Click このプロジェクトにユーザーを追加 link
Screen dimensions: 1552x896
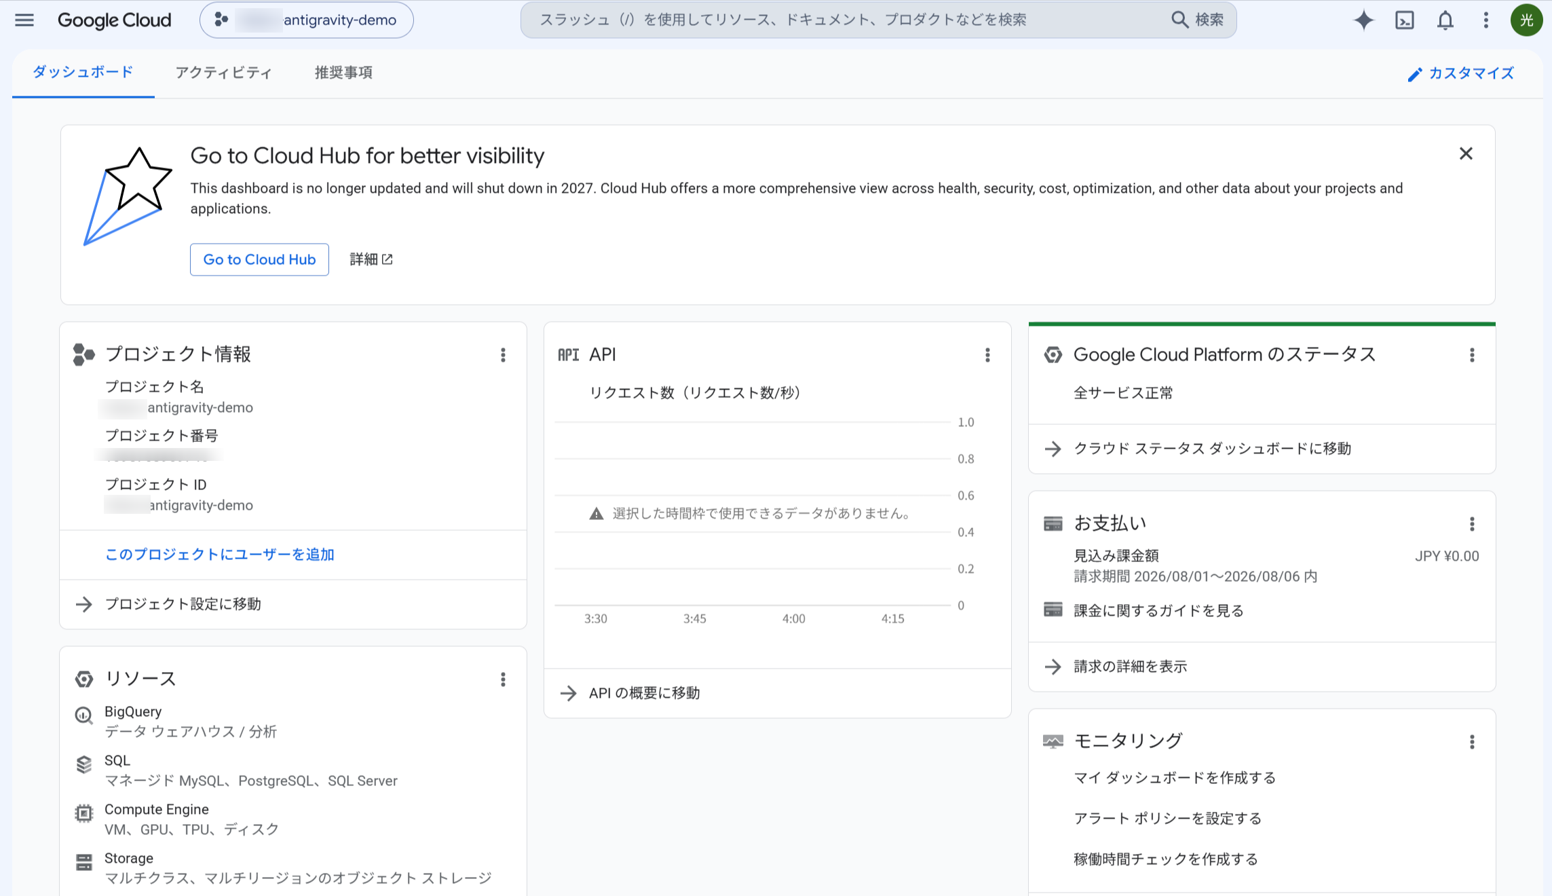point(220,555)
